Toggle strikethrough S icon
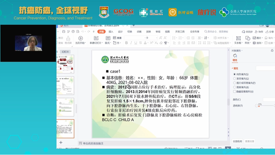This screenshot has width=275, height=155. tap(140, 43)
